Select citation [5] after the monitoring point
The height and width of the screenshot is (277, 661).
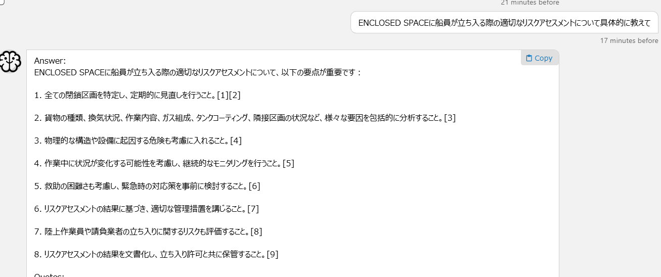click(x=288, y=163)
